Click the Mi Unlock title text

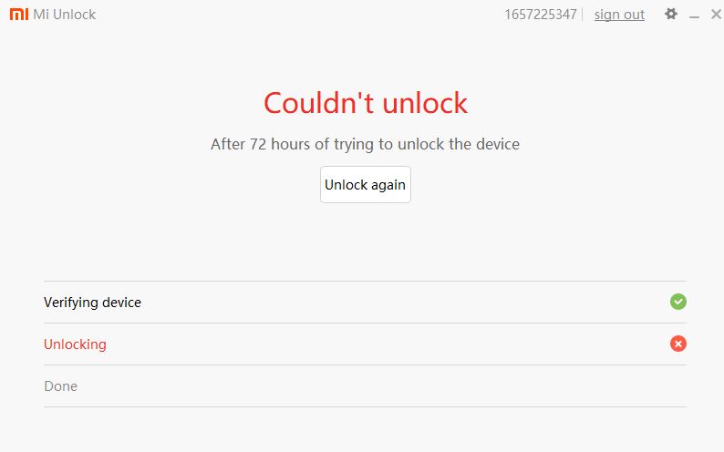tap(64, 15)
